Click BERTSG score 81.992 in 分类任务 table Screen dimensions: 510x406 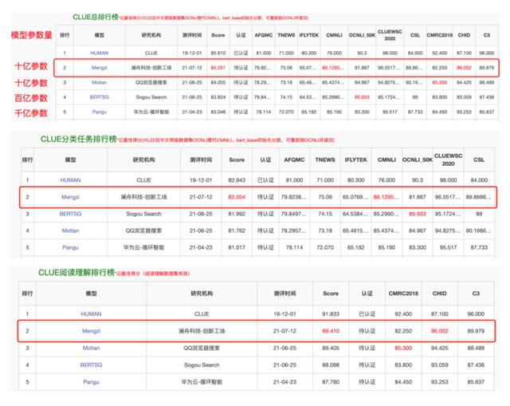tap(237, 214)
